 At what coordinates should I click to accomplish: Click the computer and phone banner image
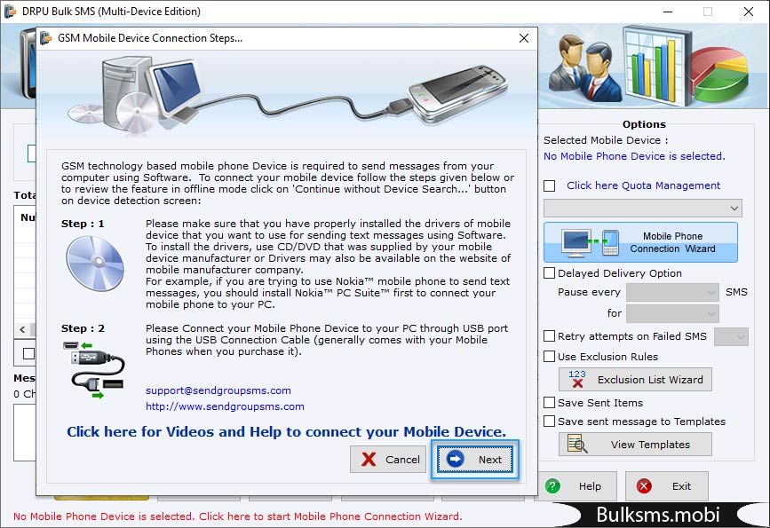[287, 93]
